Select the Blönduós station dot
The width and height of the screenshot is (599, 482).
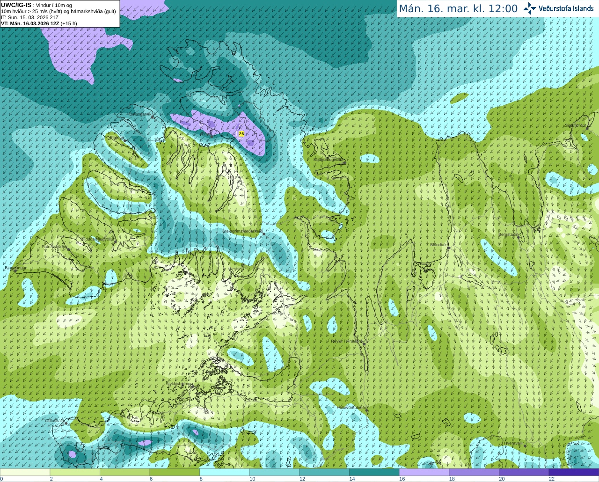pyautogui.click(x=448, y=248)
